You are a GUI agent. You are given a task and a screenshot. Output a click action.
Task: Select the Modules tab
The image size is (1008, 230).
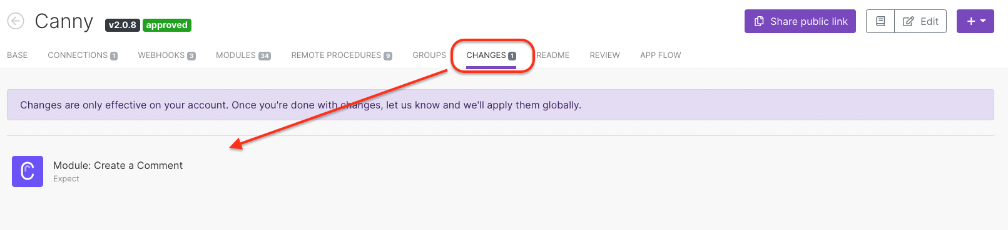243,55
